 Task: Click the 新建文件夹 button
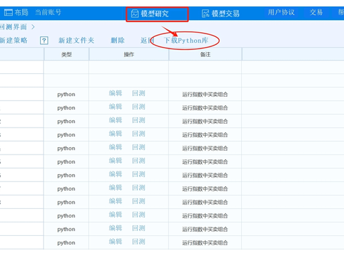tap(77, 40)
